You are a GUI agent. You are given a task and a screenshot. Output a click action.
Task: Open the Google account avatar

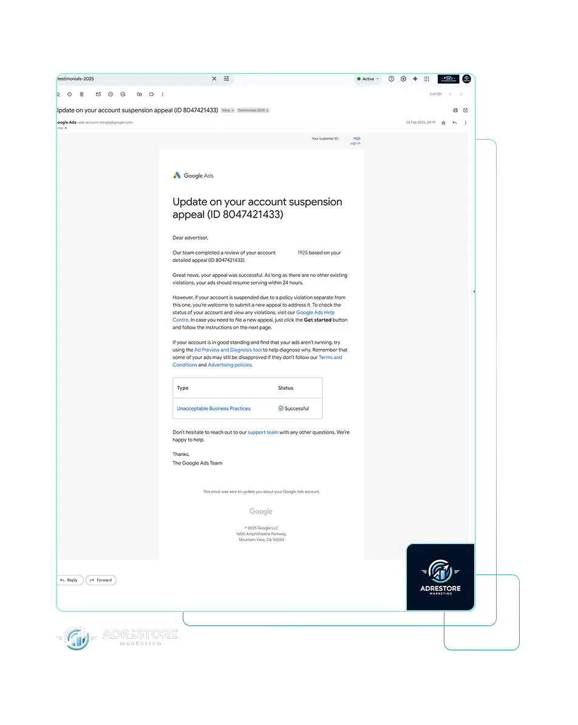(x=466, y=79)
